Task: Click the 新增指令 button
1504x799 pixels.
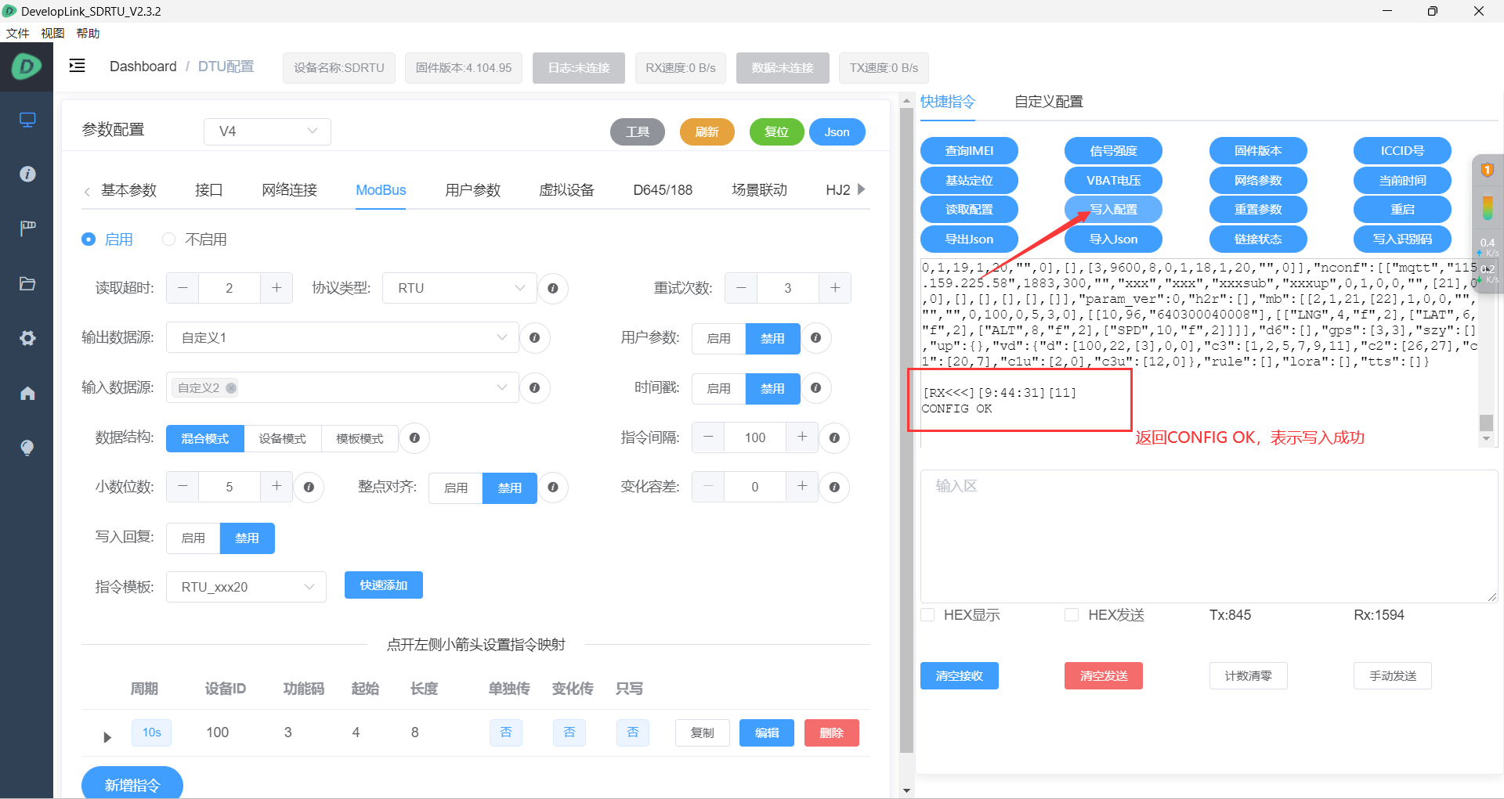Action: click(x=132, y=783)
